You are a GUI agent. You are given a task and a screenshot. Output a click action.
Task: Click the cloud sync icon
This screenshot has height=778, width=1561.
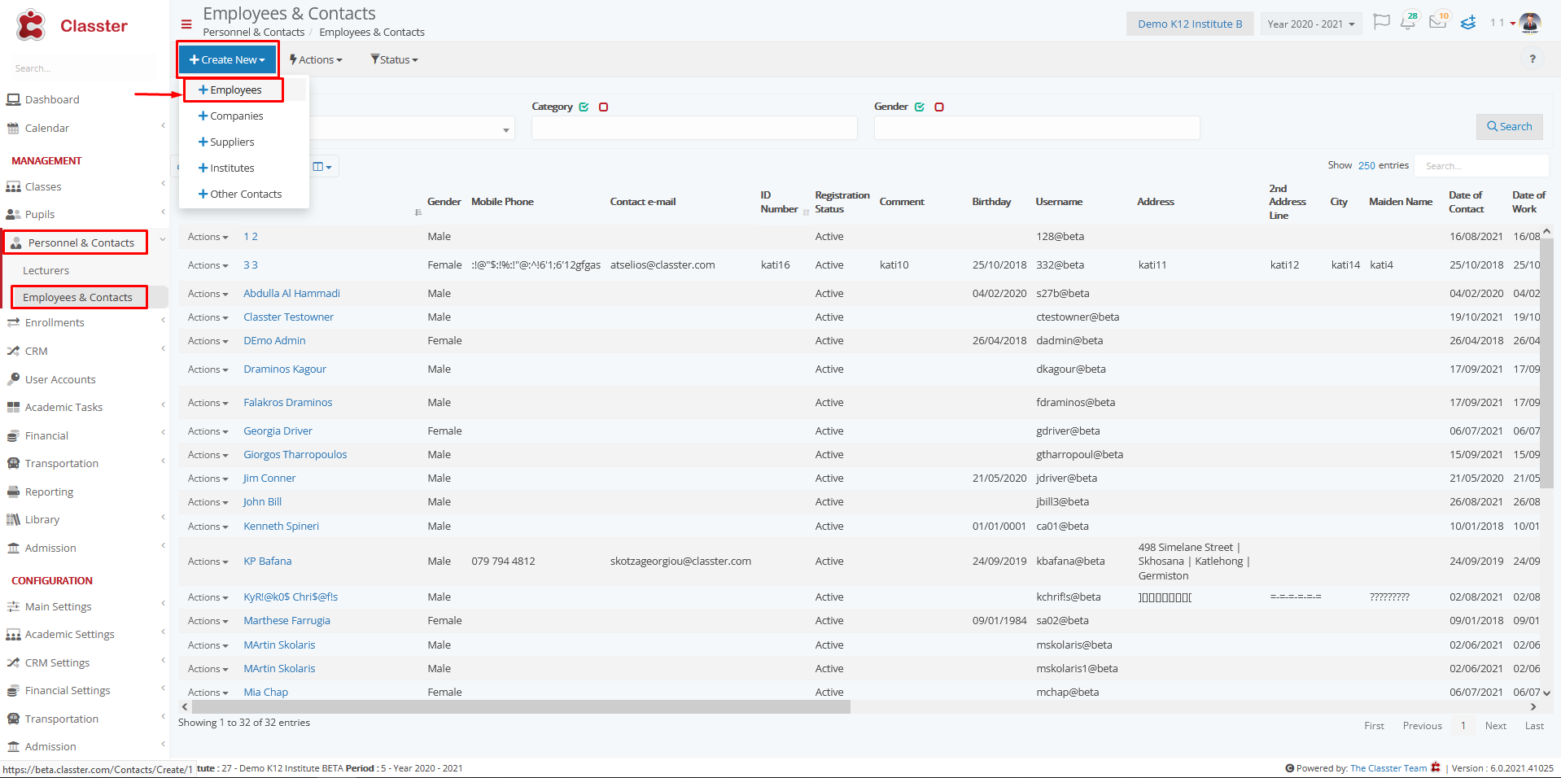click(1468, 23)
